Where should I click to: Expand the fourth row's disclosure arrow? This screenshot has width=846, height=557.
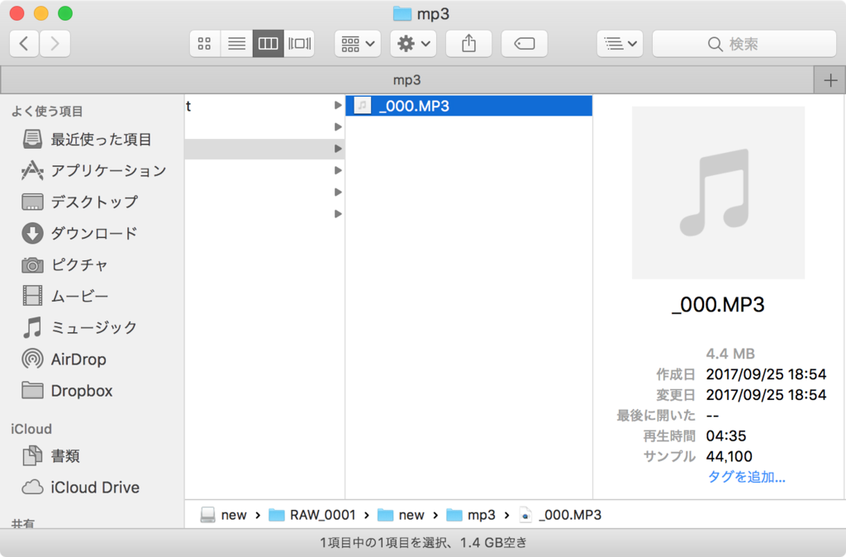tap(338, 170)
